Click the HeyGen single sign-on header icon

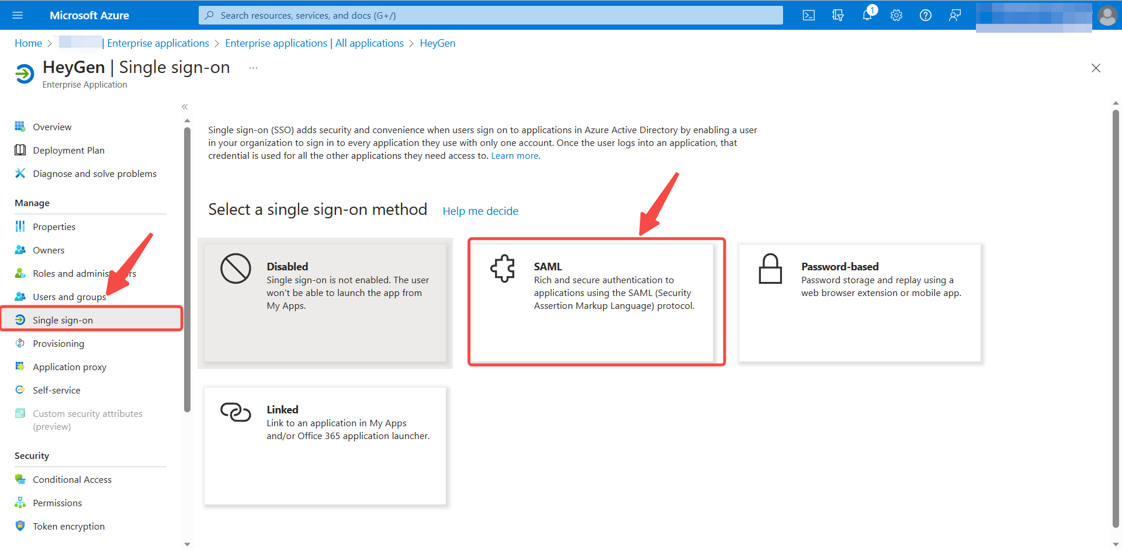(x=25, y=74)
